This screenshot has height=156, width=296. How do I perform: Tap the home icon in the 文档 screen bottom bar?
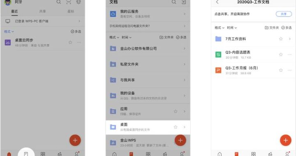point(114,154)
